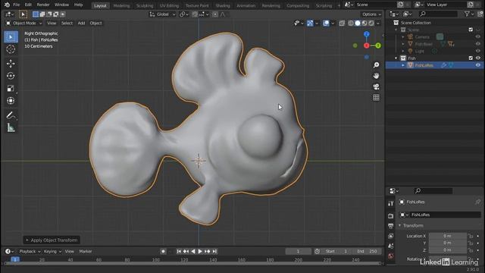The height and width of the screenshot is (273, 485).
Task: Open shading options dropdown arrow
Action: coord(378,24)
